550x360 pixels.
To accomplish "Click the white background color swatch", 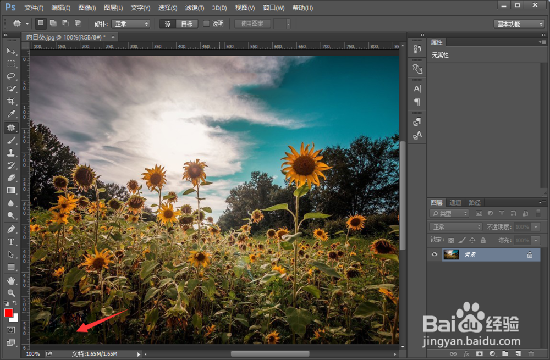I will click(x=15, y=319).
